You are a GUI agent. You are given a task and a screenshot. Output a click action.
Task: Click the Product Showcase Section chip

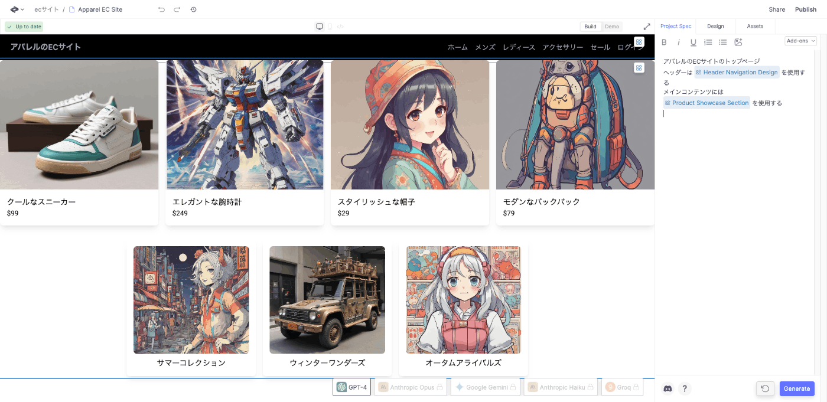tap(706, 103)
